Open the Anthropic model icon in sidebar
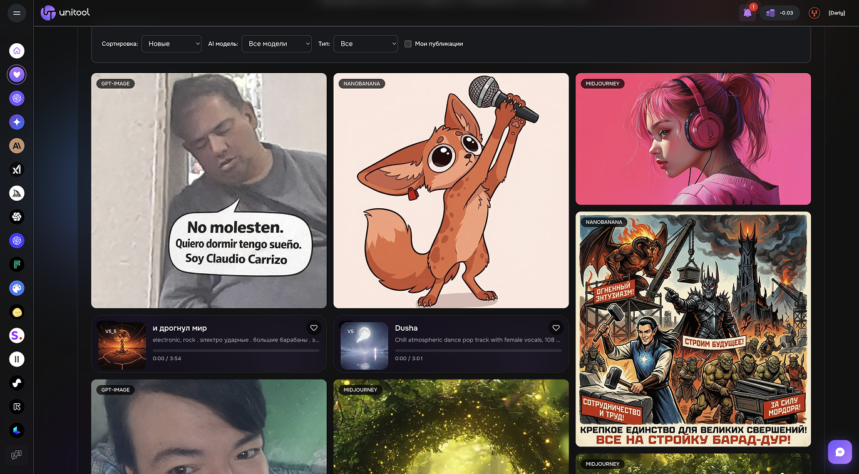The height and width of the screenshot is (474, 859). click(x=17, y=146)
